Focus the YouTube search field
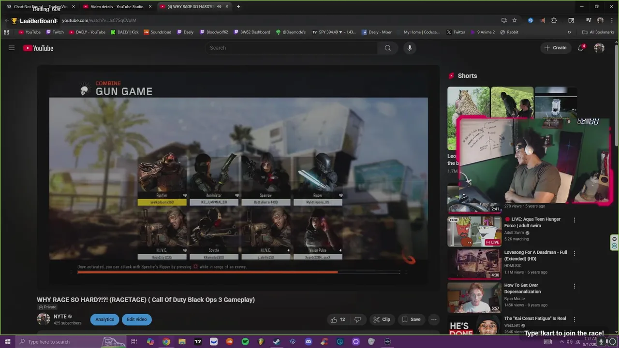The width and height of the screenshot is (619, 348). 292,48
